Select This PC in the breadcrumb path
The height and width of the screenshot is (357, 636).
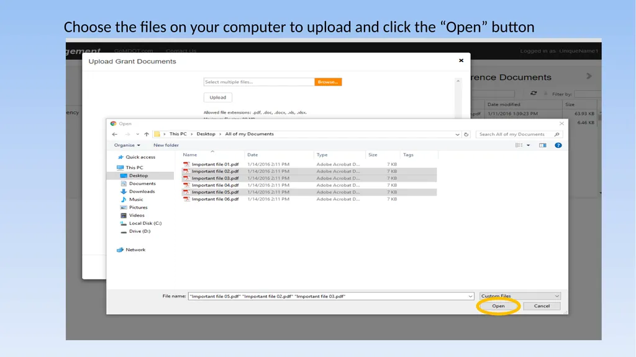178,134
